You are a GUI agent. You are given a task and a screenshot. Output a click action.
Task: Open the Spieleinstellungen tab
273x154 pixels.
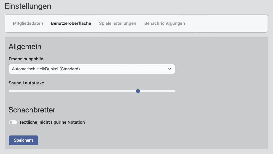[x=117, y=23]
